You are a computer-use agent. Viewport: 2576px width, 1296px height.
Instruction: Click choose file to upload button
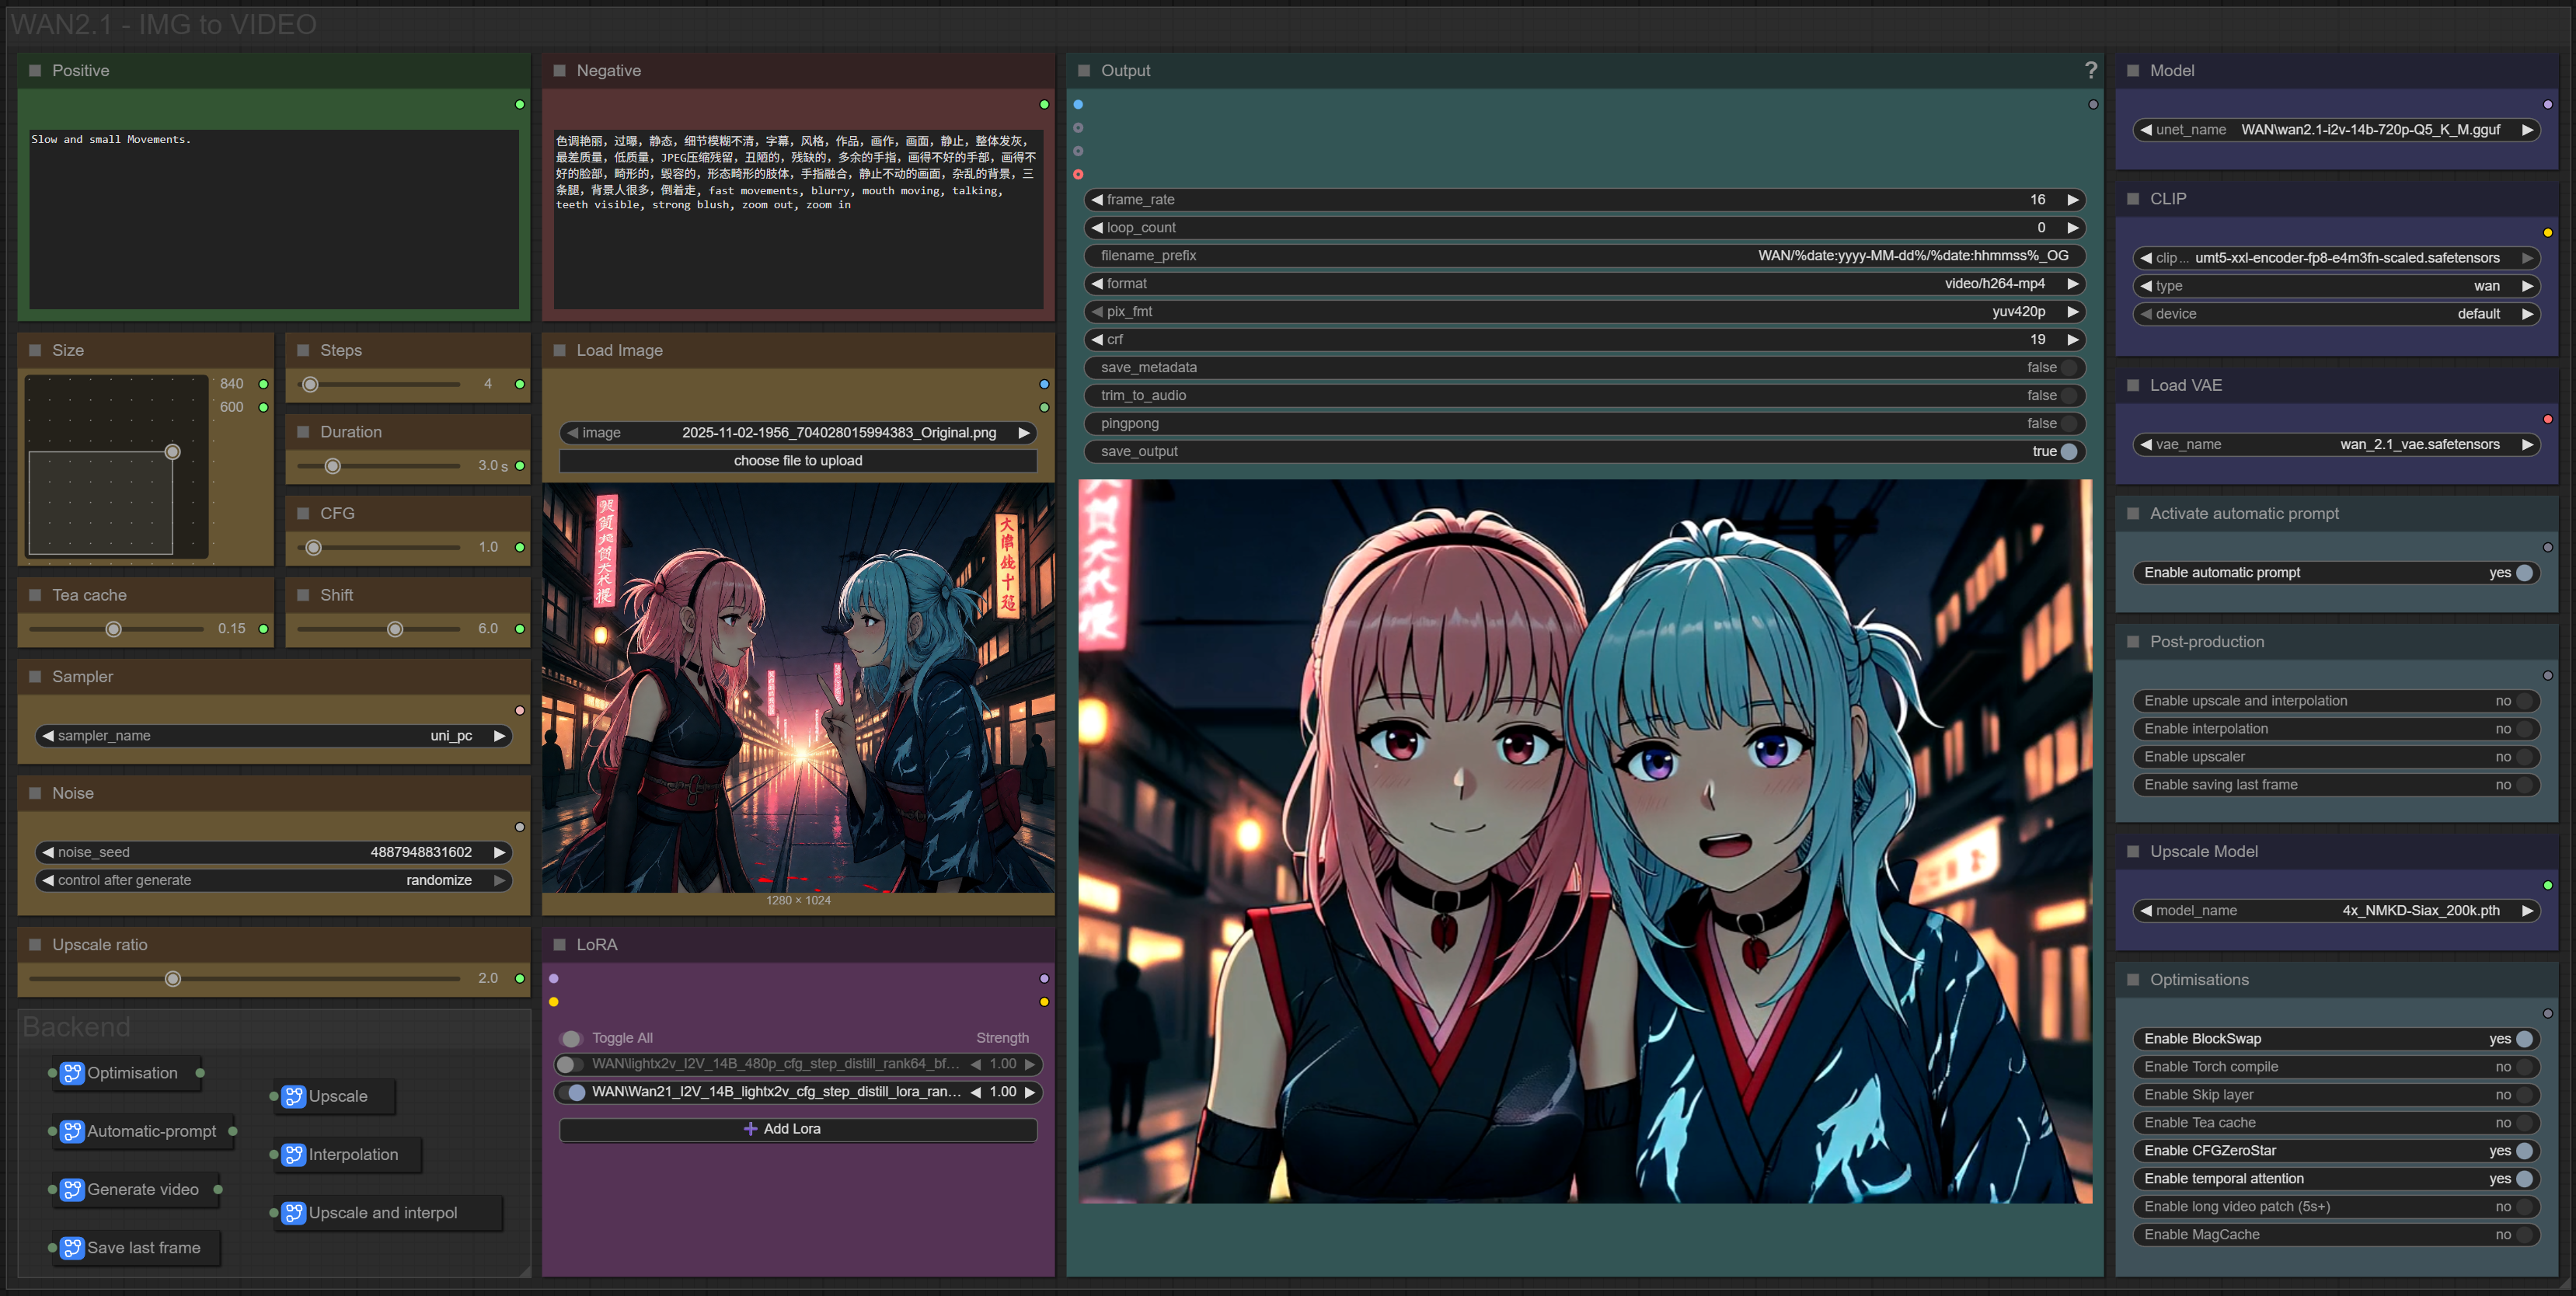pos(797,461)
